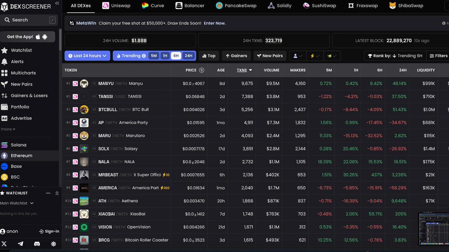Open the settings gear icon
449x252 pixels.
click(54, 244)
